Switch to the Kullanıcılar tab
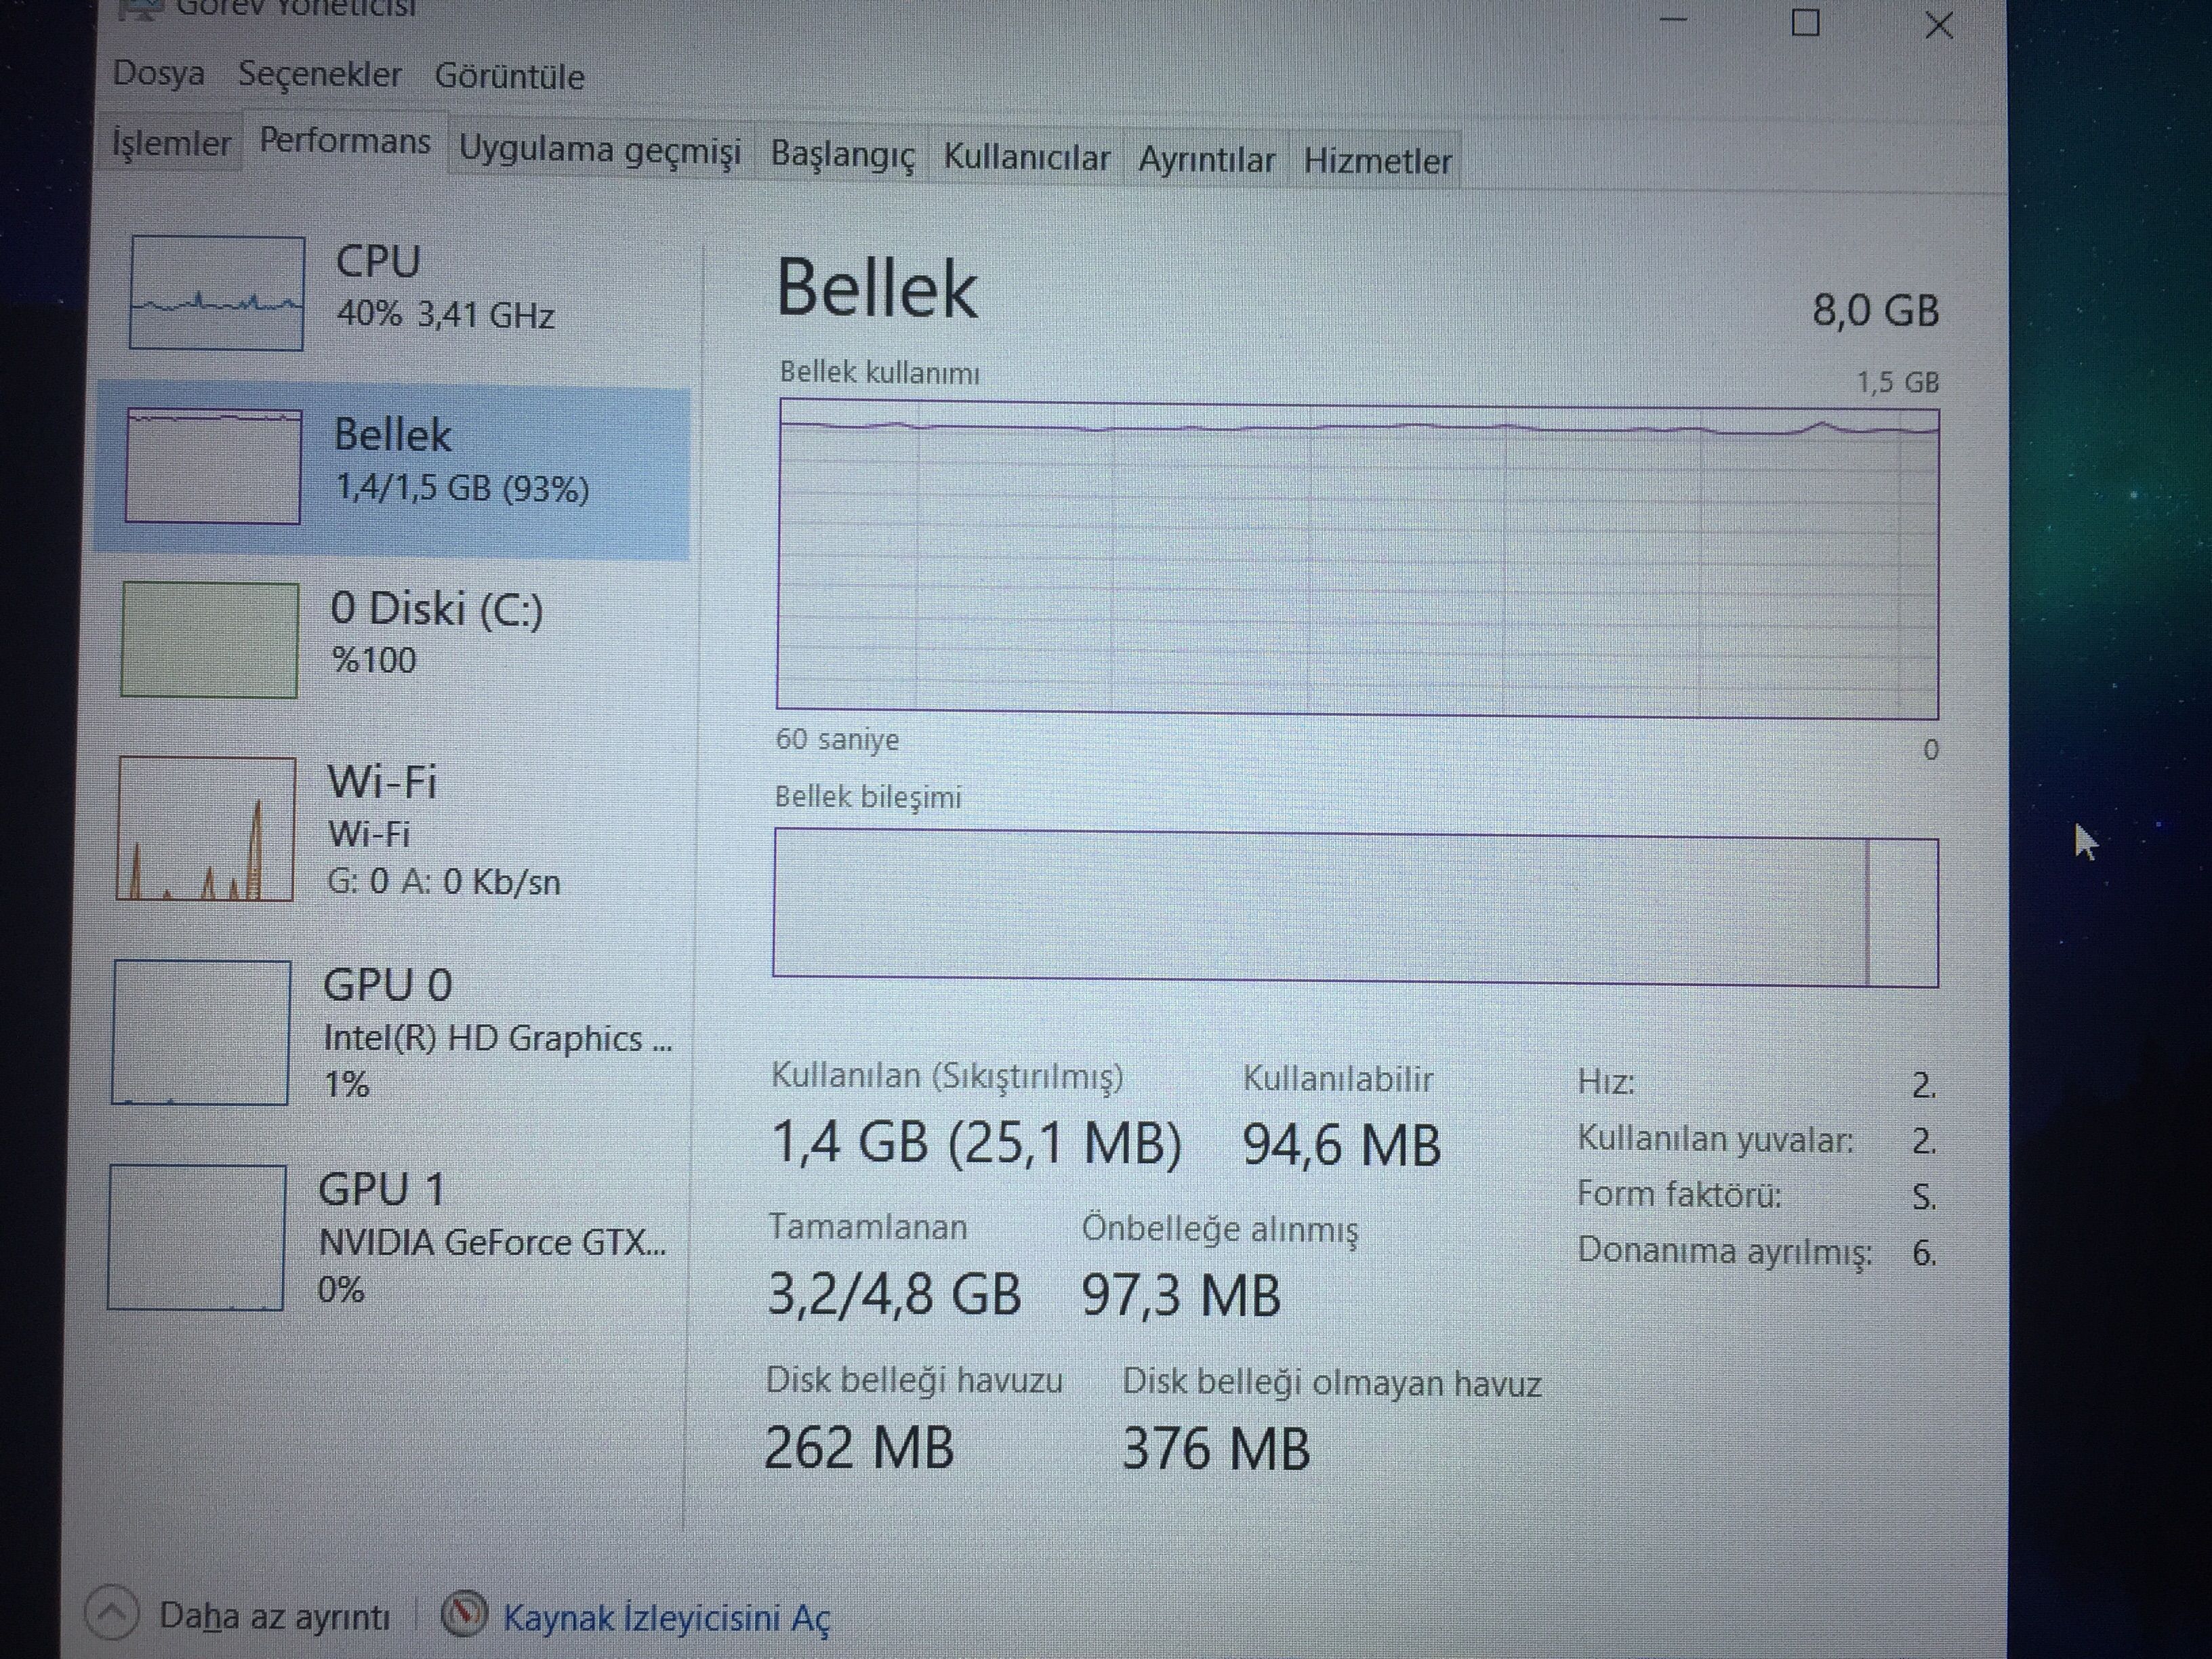Image resolution: width=2212 pixels, height=1659 pixels. (1026, 158)
